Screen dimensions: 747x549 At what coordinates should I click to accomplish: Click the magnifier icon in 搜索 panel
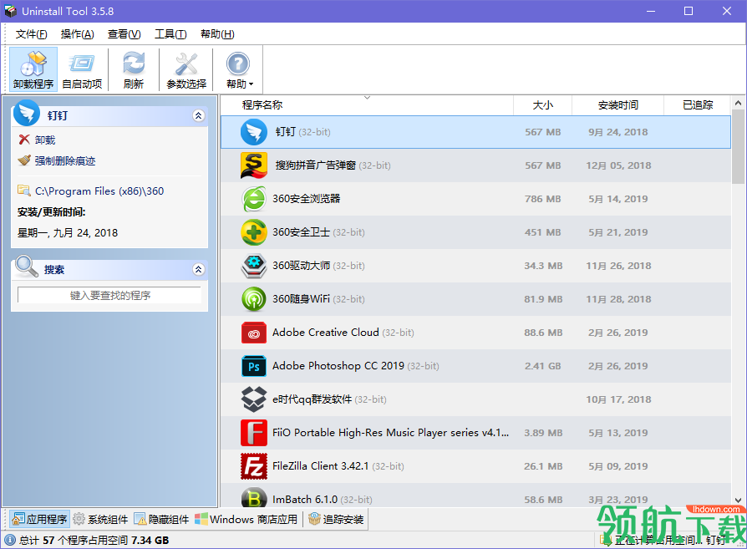tap(27, 267)
